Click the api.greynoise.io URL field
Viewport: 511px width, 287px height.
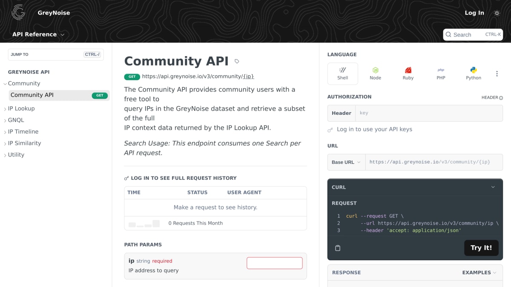point(434,162)
